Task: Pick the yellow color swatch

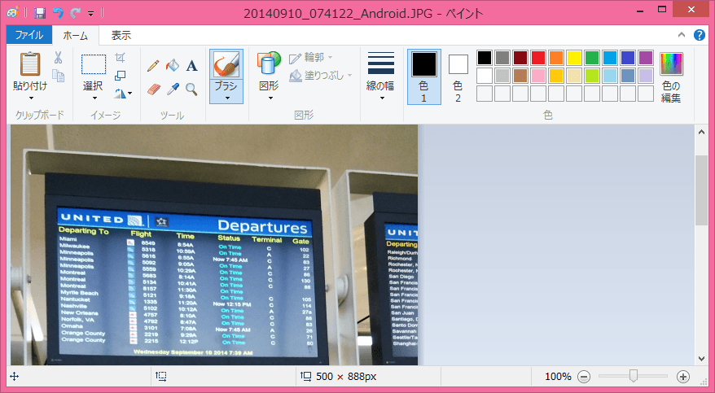Action: pos(573,58)
